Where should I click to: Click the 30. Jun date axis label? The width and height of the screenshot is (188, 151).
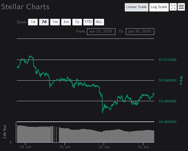pos(143,147)
